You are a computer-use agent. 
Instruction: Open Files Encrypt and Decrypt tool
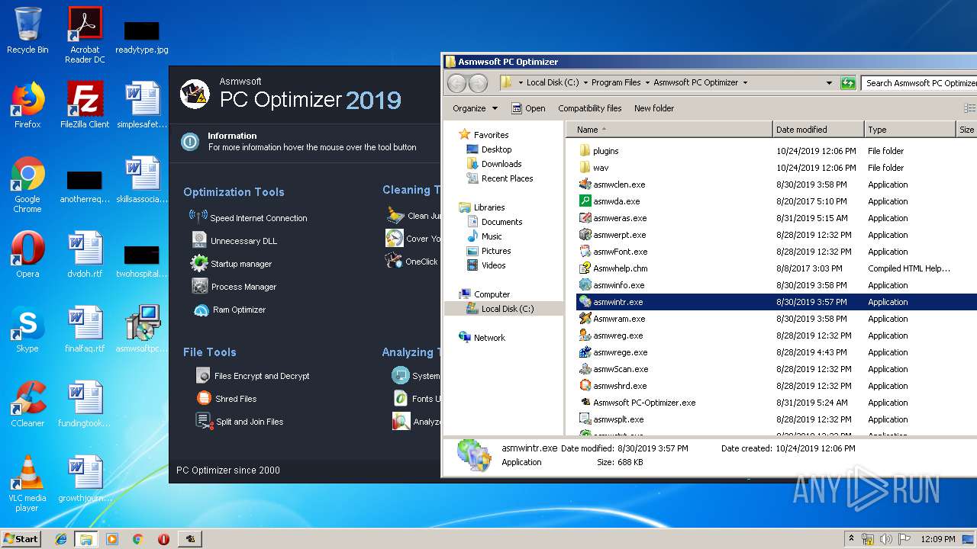(253, 375)
